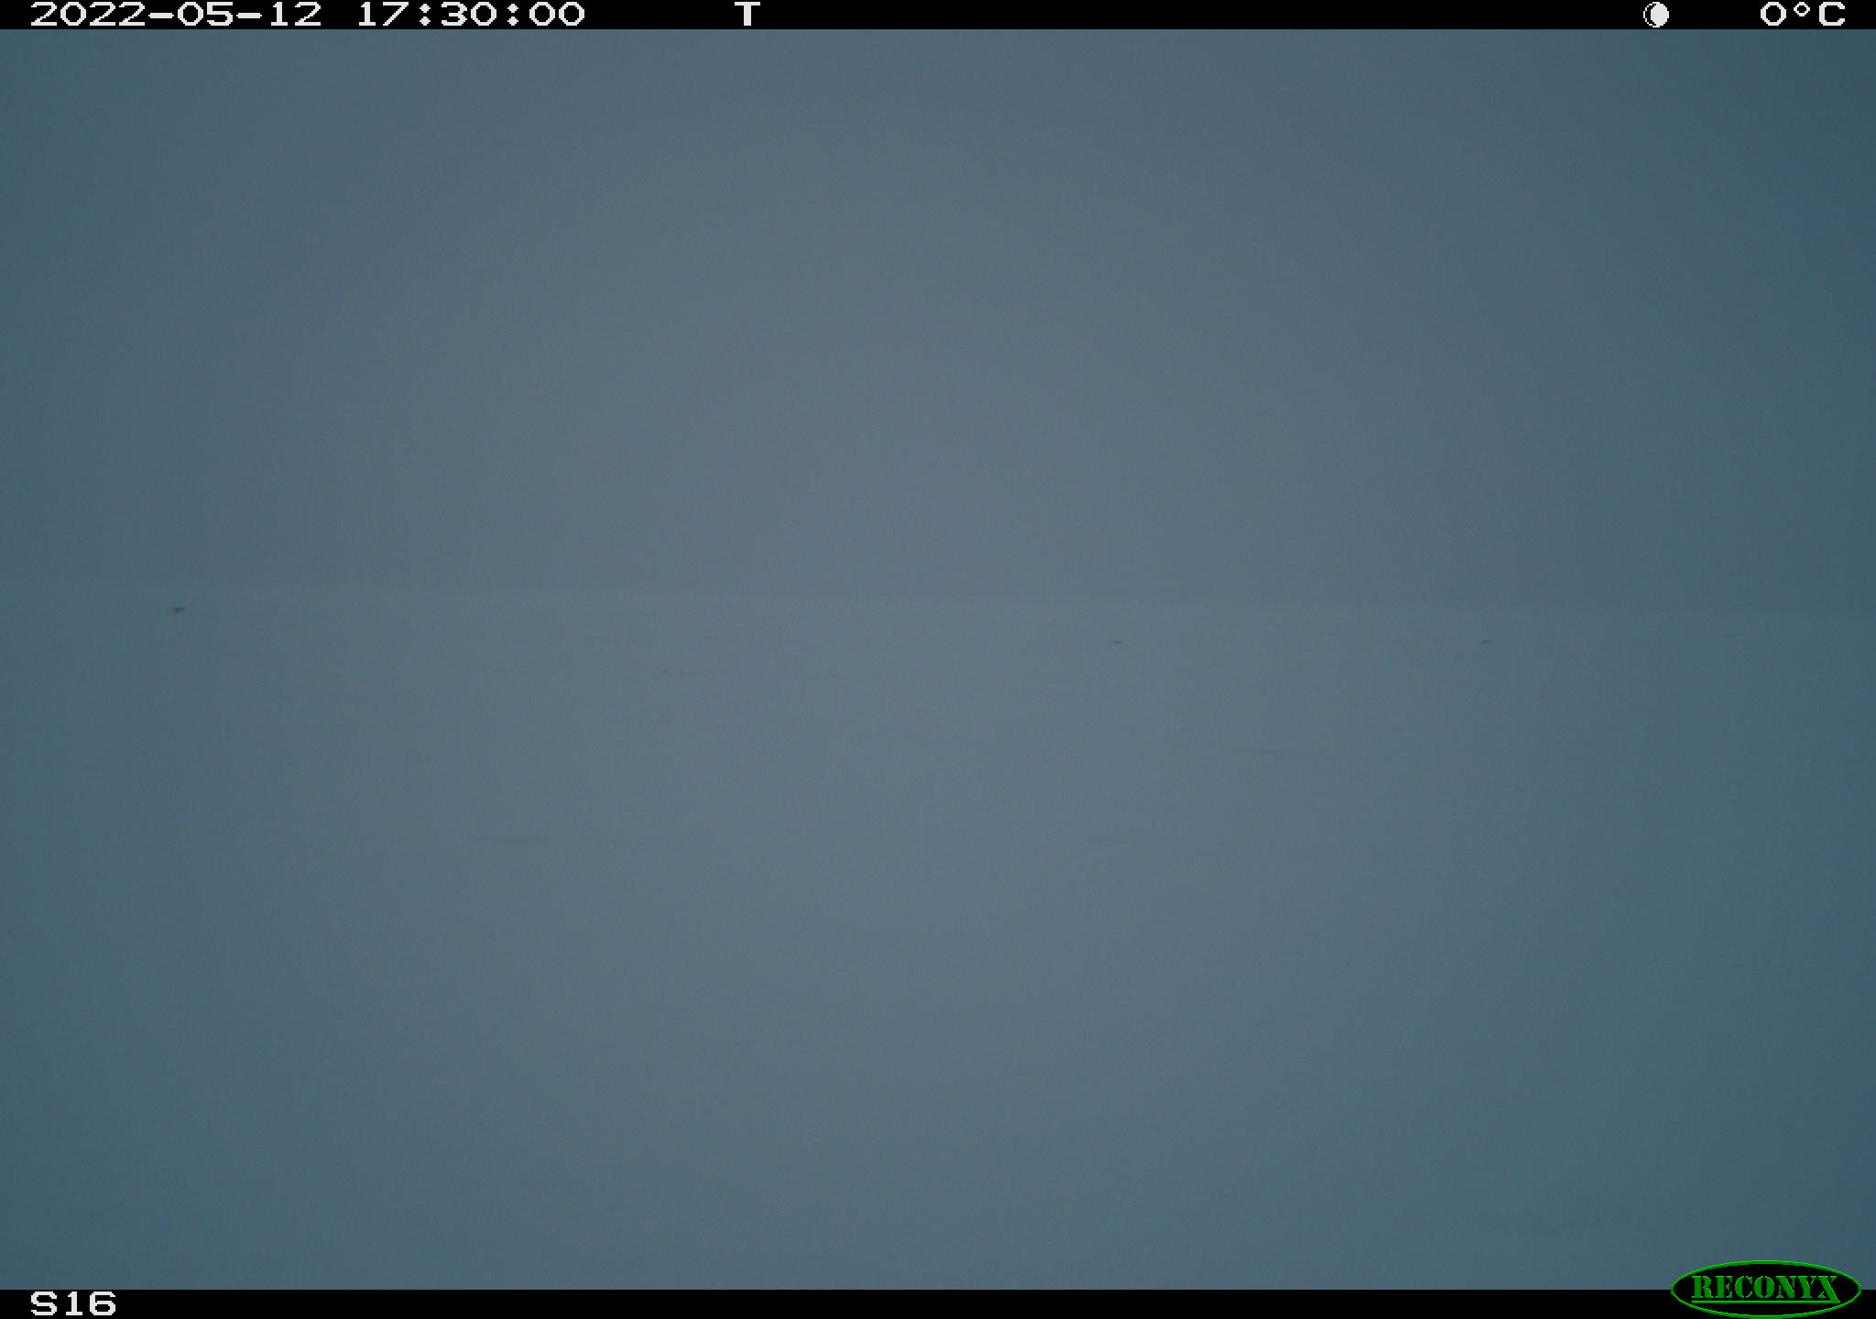Click the digits 16 in the S16 label

[89, 1303]
